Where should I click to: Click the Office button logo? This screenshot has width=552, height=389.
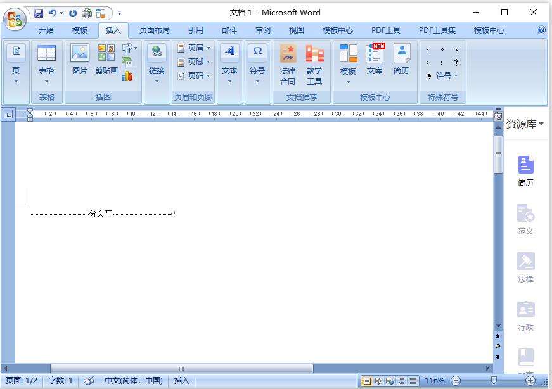[x=15, y=19]
